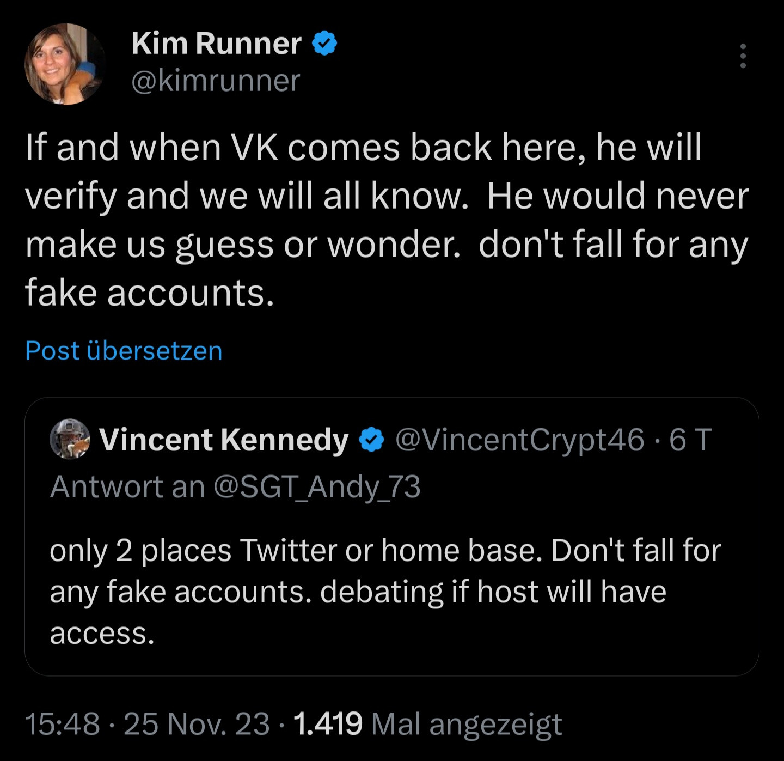The image size is (784, 761).
Task: Open the Kim Runner display name
Action: tap(216, 44)
